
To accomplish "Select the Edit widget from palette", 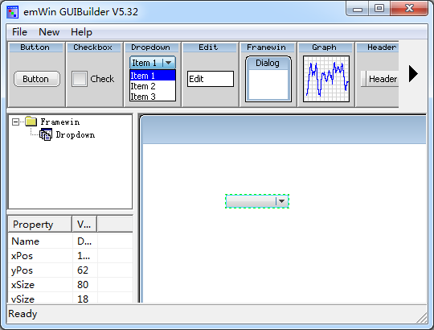I will (x=211, y=74).
